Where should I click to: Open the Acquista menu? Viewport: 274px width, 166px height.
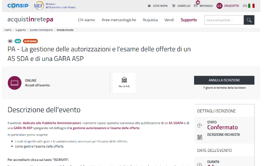150,20
